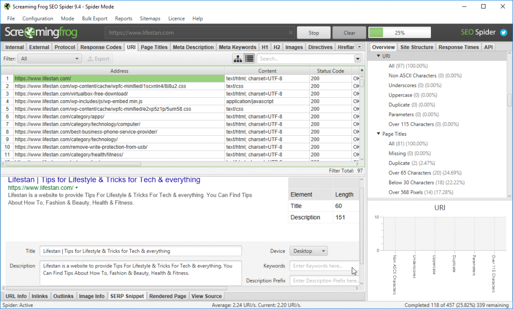Switch to the H2 tab
513x309 pixels.
click(x=277, y=47)
